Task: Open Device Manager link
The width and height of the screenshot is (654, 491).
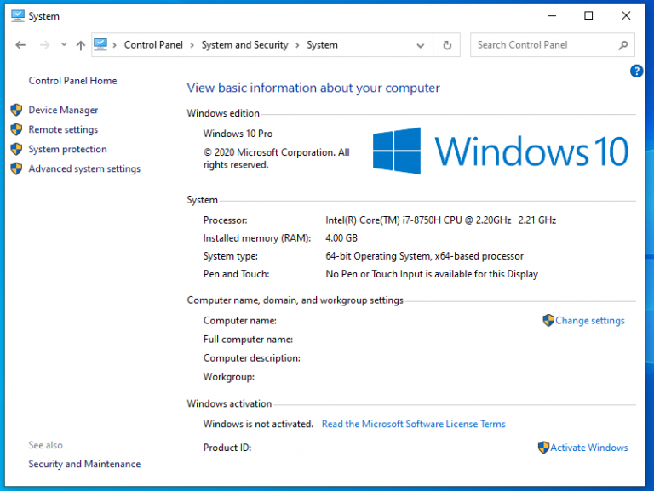Action: click(63, 110)
